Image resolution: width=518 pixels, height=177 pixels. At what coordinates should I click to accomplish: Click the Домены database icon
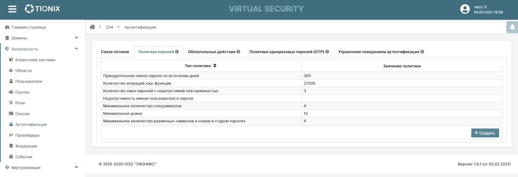click(x=7, y=38)
